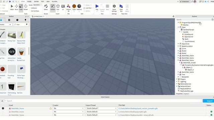Click the Explorer filter history icon
The width and height of the screenshot is (214, 120).
coord(213,20)
